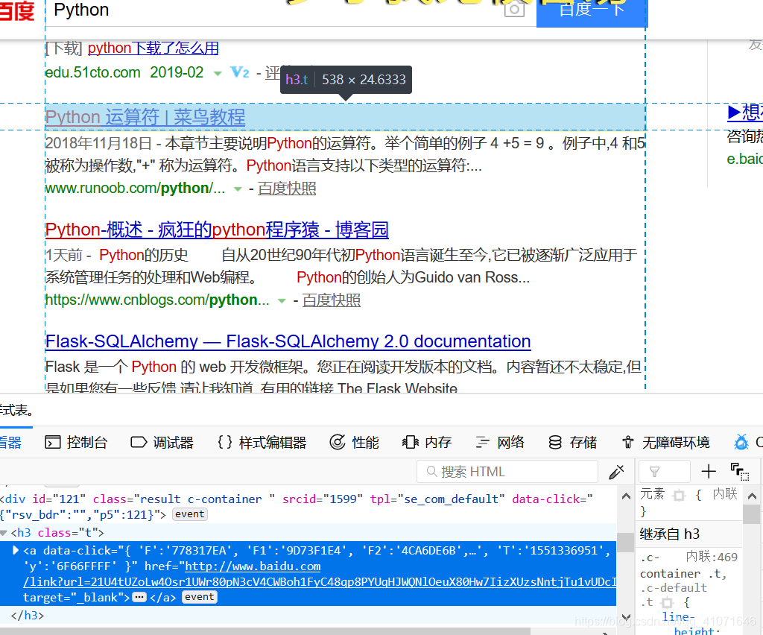Click the accessibility figure icon
The width and height of the screenshot is (763, 635).
coord(628,442)
